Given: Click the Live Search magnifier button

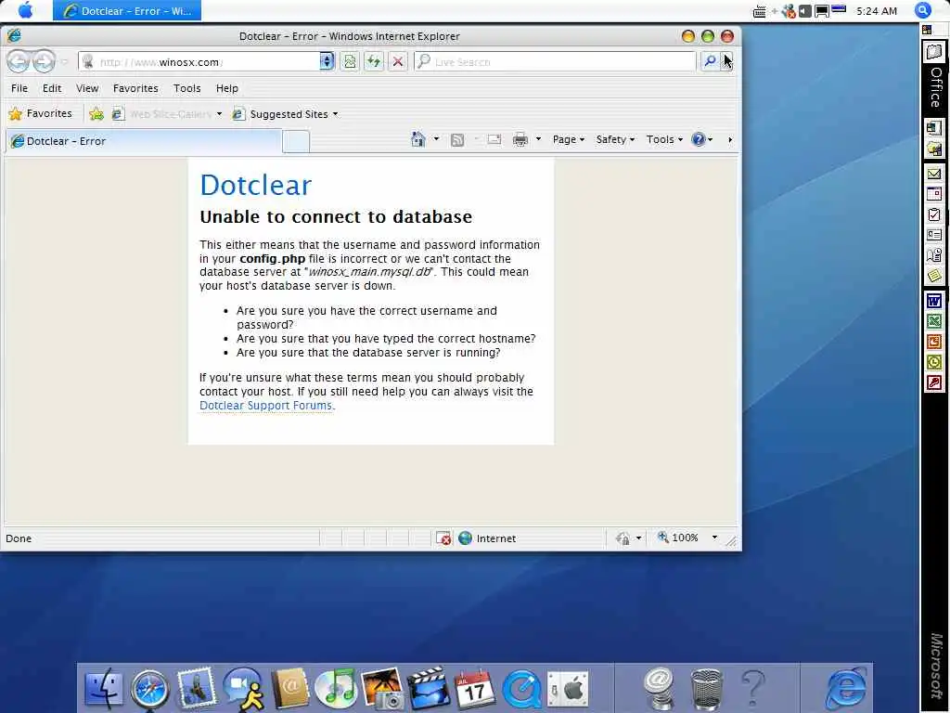Looking at the screenshot, I should coord(710,60).
